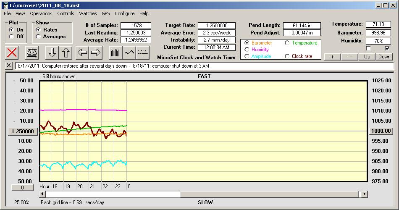The height and width of the screenshot is (210, 399).
Task: Click 'Each grid line = 0.691 secs/day' text
Action: click(x=72, y=202)
